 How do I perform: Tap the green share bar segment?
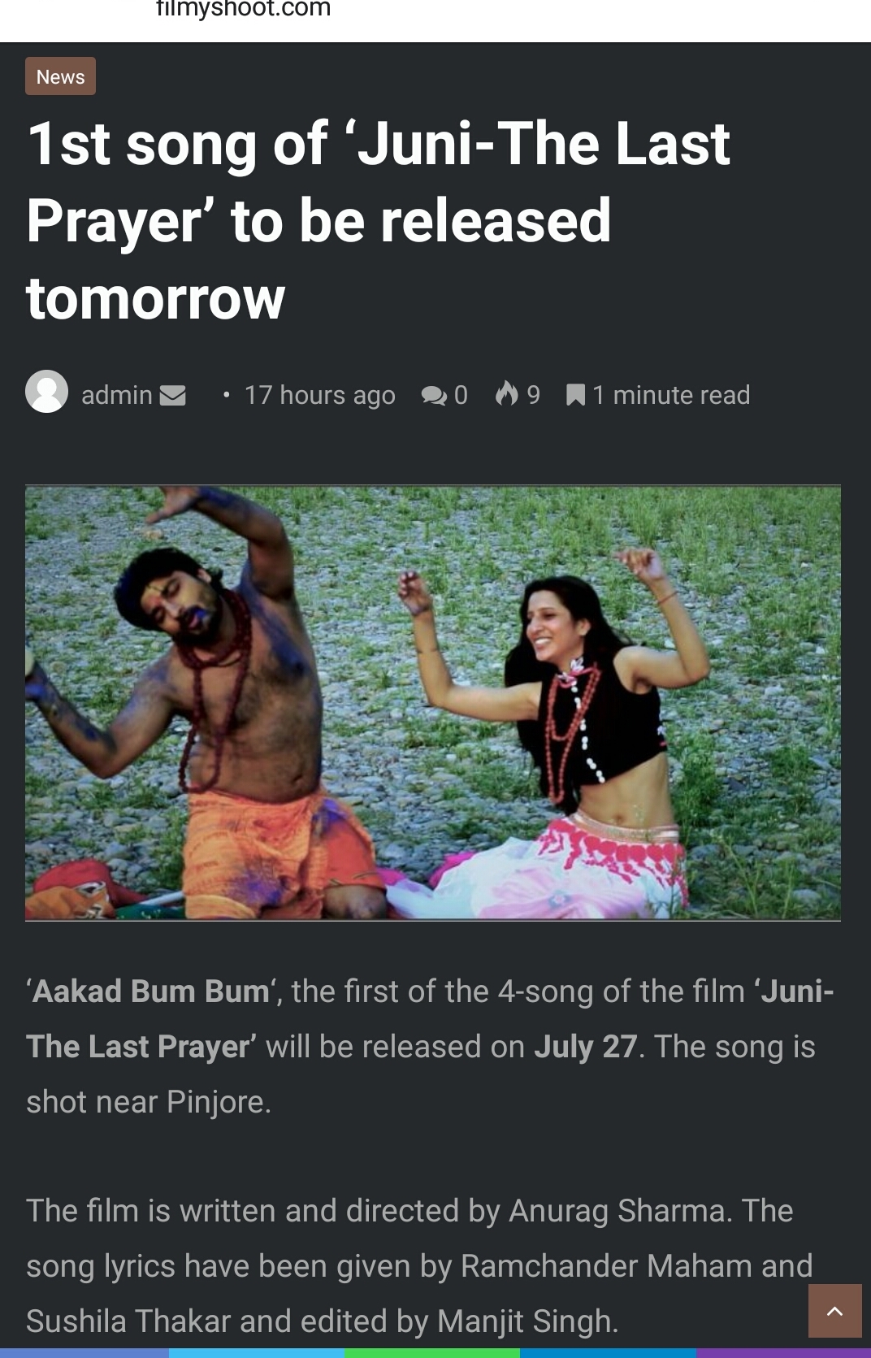432,1353
